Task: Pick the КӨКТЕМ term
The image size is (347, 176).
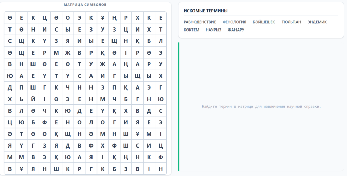Action: tap(191, 30)
